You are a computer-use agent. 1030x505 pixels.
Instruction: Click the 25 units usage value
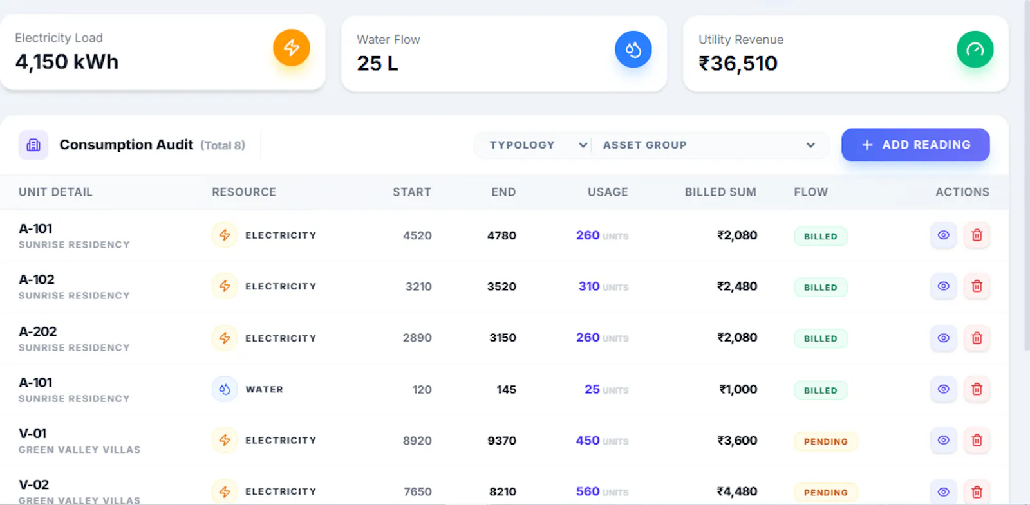click(x=606, y=389)
